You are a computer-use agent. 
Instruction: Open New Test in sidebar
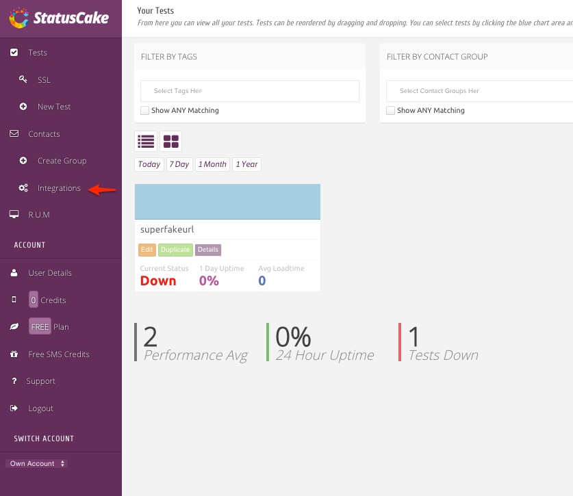tap(54, 107)
